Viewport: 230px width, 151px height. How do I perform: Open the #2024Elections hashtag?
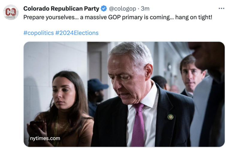point(77,33)
